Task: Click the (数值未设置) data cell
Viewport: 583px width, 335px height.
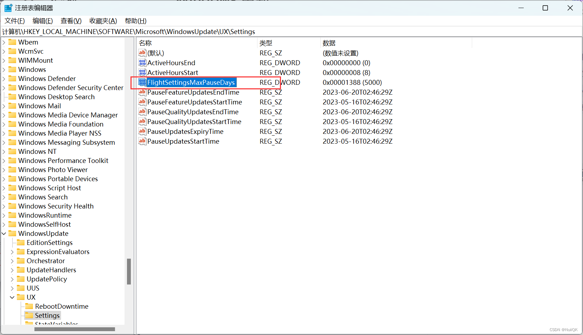Action: [x=340, y=53]
